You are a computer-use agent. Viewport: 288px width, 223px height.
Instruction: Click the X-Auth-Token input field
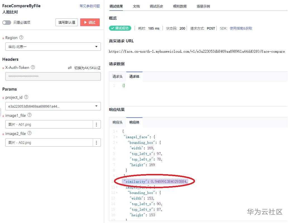53,76
